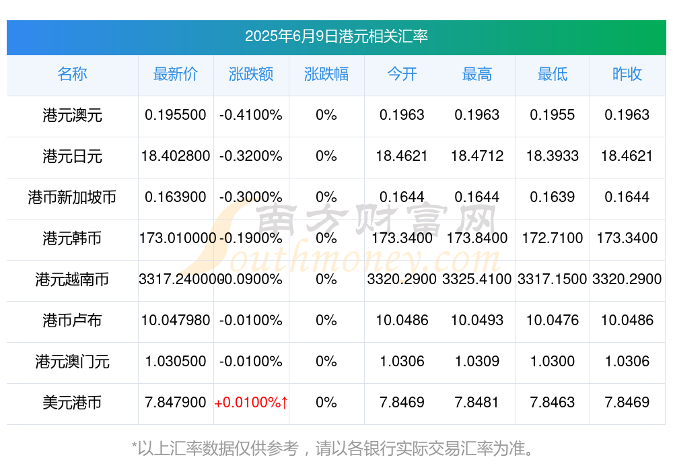673x470 pixels.
Task: Click the 最低 value 1.0300
Action: (553, 361)
